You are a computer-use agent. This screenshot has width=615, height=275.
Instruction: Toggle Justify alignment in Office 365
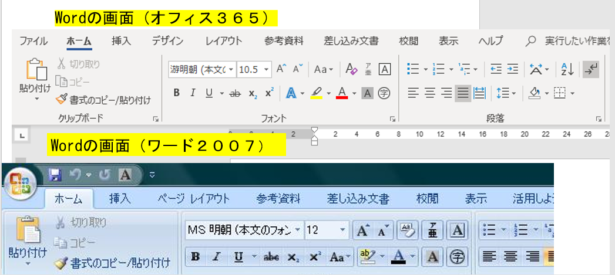click(x=463, y=93)
